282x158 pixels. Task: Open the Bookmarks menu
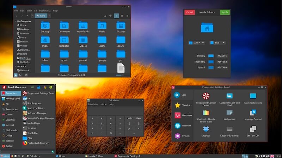click(45, 11)
